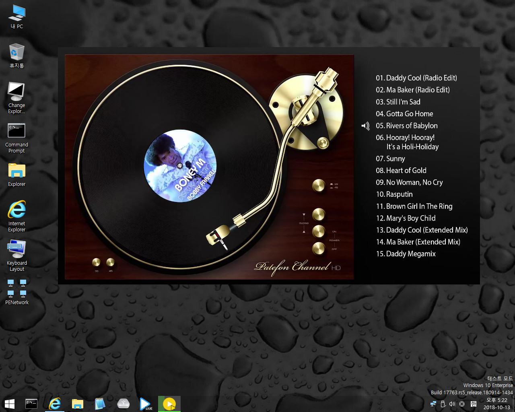Open the Keyboard Layout desktop shortcut
The image size is (515, 412).
pyautogui.click(x=16, y=255)
